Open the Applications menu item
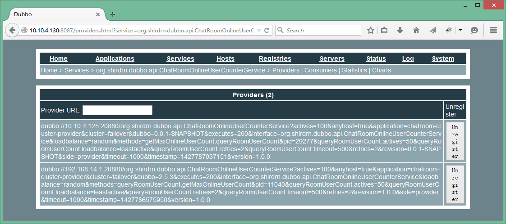 pos(115,58)
